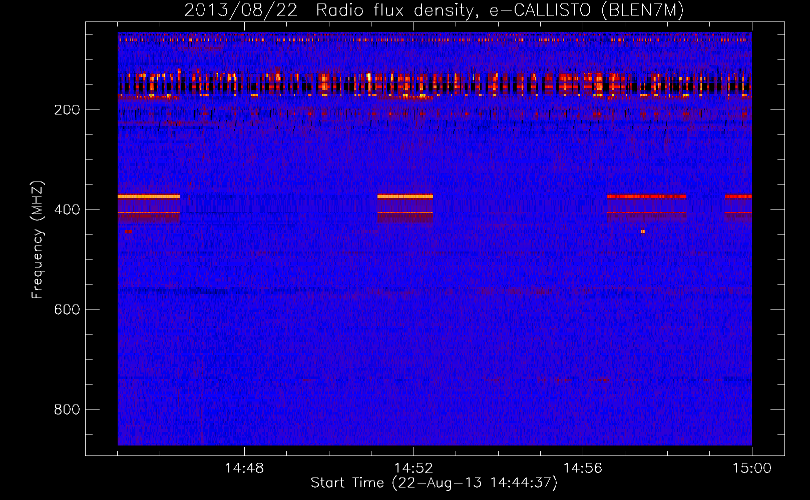Screen dimensions: 810x500
Task: Click the time tick label 14:56
Action: [x=583, y=468]
